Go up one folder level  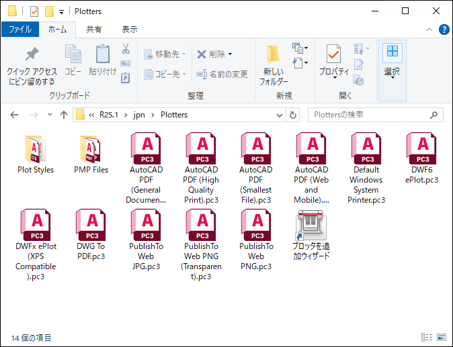64,115
